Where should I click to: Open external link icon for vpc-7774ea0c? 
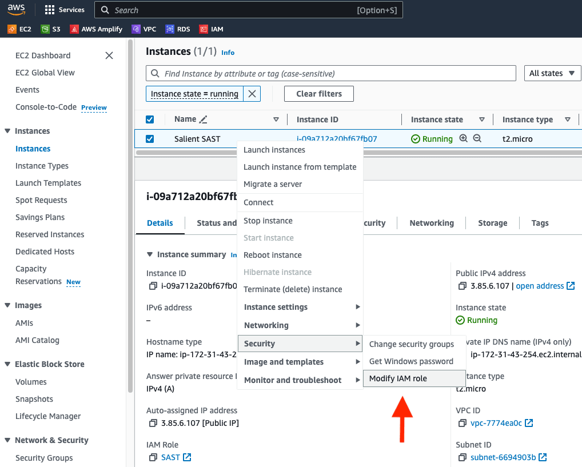(x=529, y=423)
